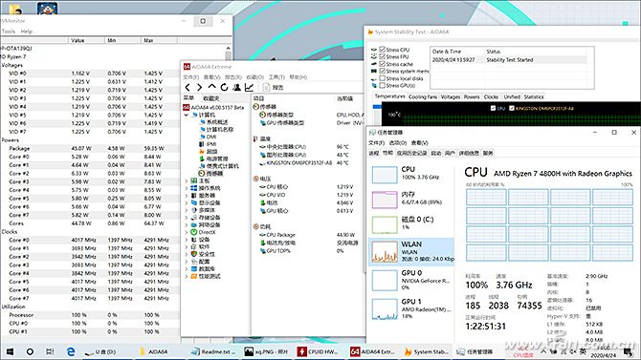The image size is (641, 360).
Task: Select the DirectX node icon in AIDA64 tree
Action: pos(194,232)
